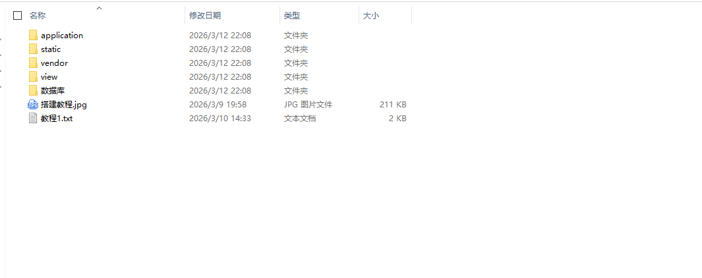Screen dimensions: 702x278
Task: Click the 教程1.txt text document icon
Action: pos(33,119)
